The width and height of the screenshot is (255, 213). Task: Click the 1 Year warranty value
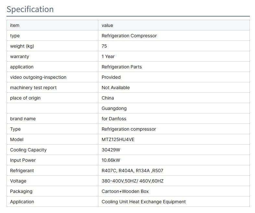click(108, 56)
